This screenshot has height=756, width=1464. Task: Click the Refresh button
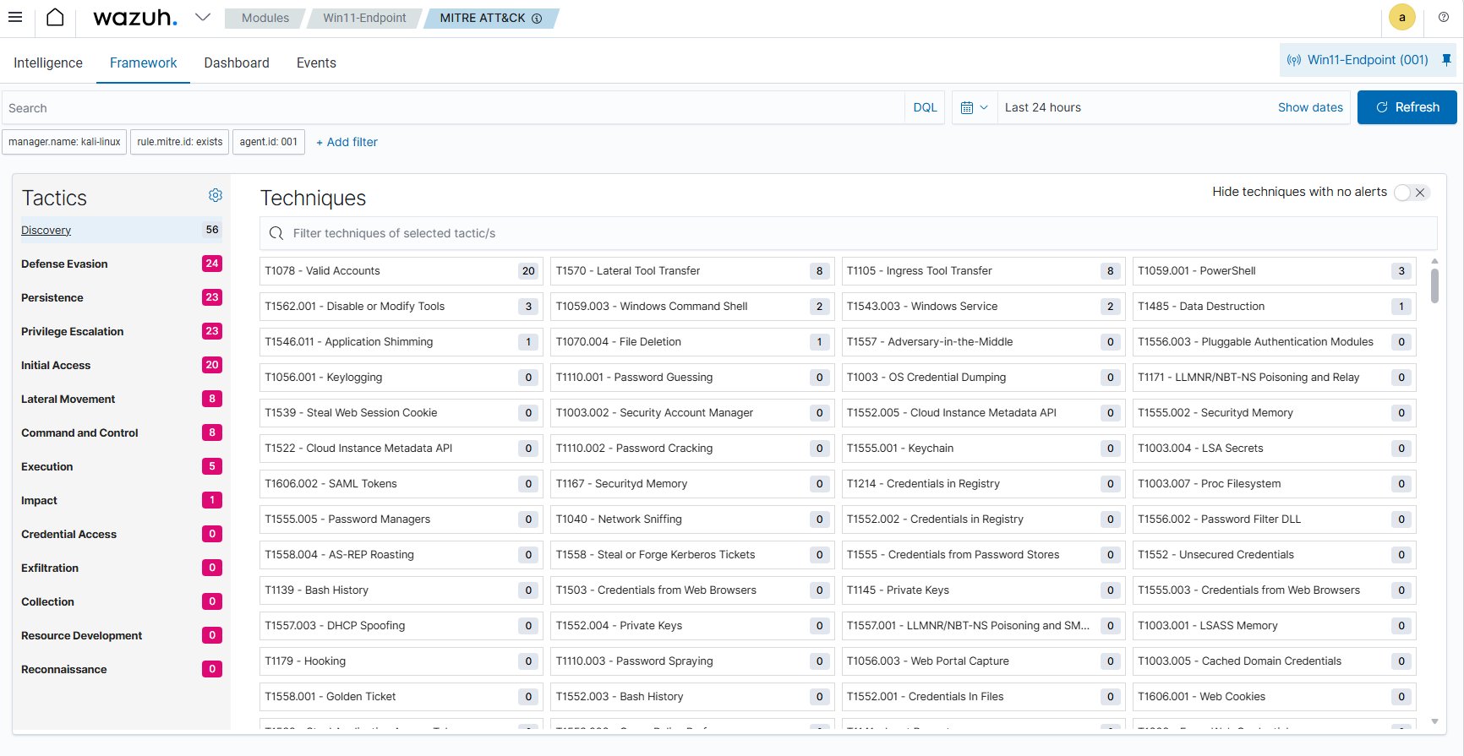coord(1407,107)
